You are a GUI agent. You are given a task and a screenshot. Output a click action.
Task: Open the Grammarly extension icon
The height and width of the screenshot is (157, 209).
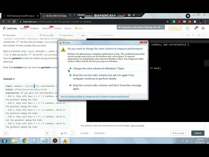[174, 22]
